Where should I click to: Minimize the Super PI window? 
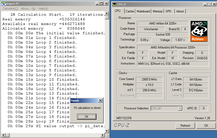98,4
